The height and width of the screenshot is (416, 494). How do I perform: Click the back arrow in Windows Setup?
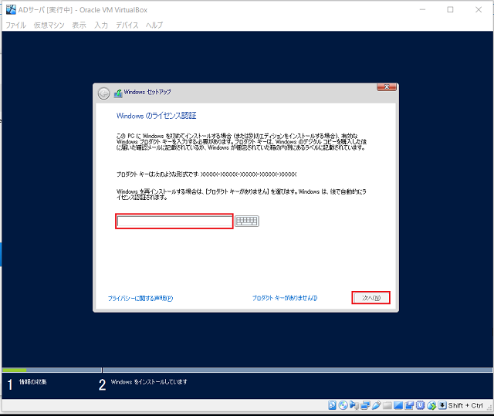click(103, 93)
